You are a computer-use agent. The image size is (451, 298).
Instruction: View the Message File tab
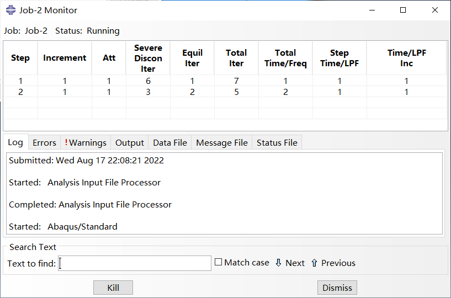pos(221,143)
